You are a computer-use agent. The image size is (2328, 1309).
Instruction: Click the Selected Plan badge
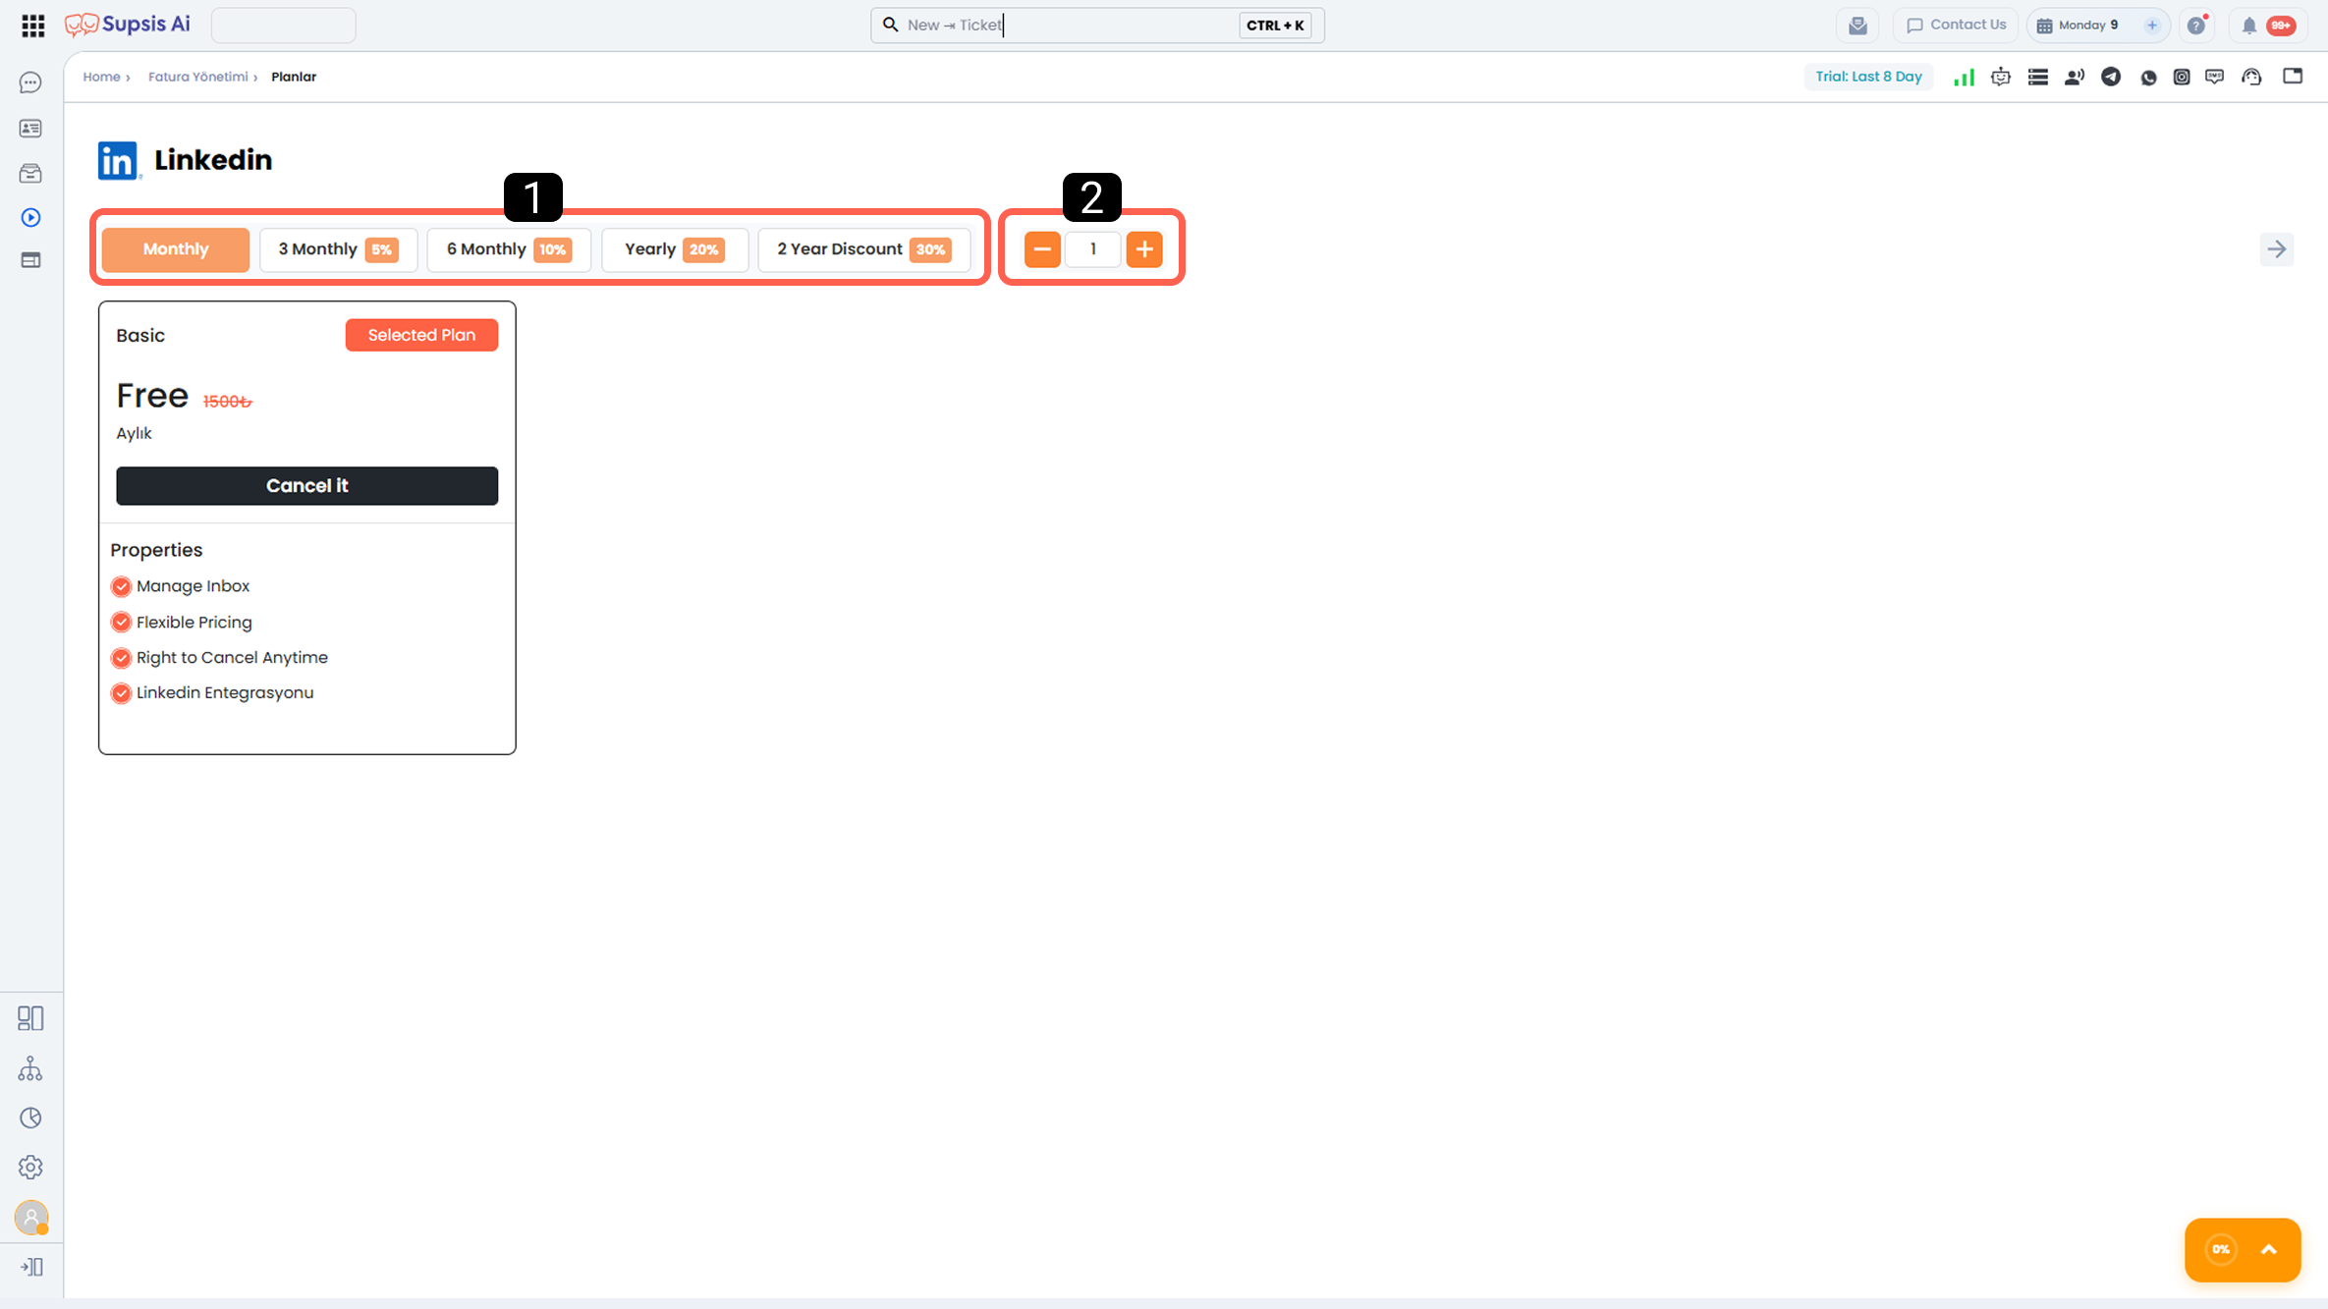[421, 335]
